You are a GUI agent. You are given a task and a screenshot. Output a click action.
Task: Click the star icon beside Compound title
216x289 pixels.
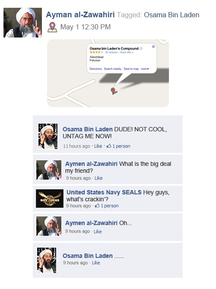[x=141, y=48]
